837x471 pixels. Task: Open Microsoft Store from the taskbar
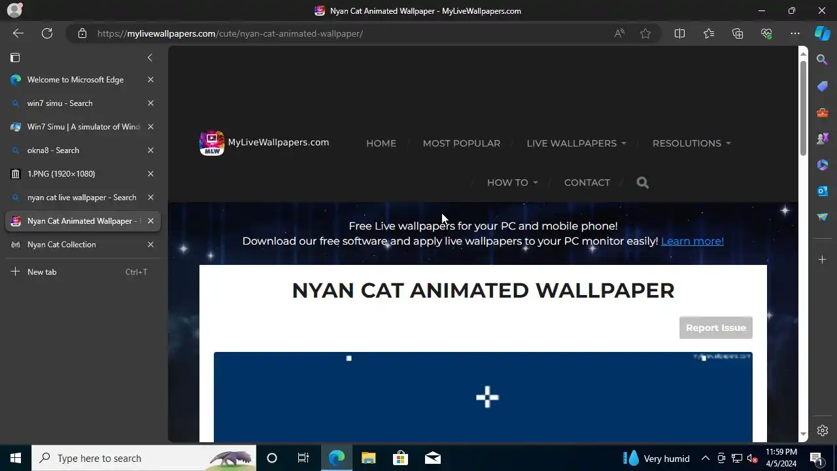pos(400,458)
